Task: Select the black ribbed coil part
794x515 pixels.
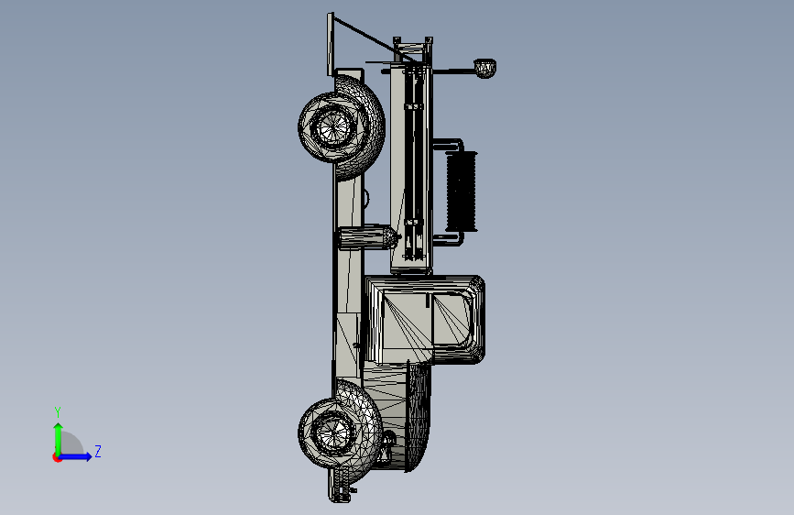Action: point(462,192)
